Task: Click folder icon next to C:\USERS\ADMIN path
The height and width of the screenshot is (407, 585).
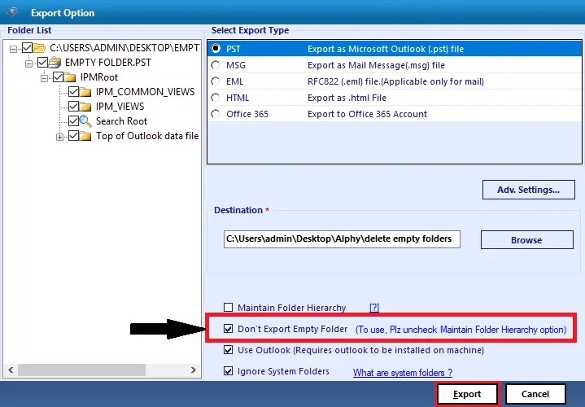Action: pos(39,48)
